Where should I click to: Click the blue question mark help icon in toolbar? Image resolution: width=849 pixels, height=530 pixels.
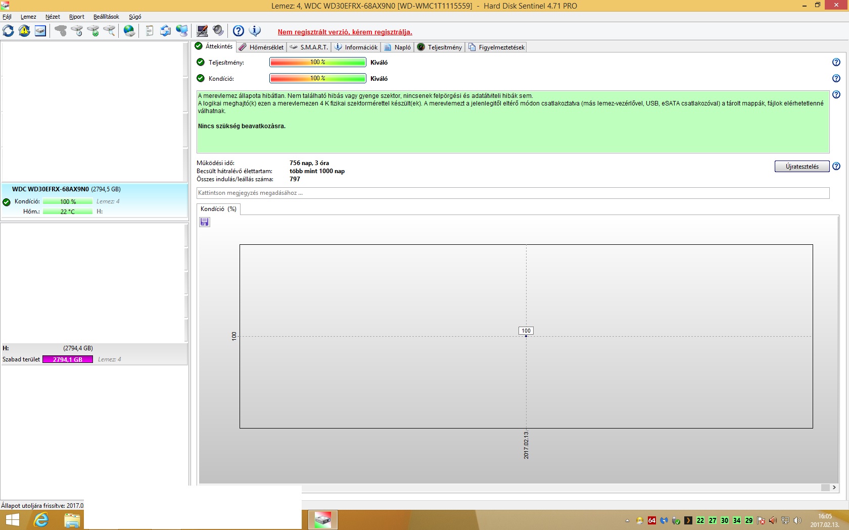[239, 31]
